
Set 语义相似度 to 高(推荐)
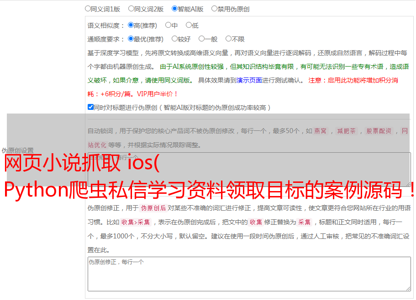[x=131, y=25]
